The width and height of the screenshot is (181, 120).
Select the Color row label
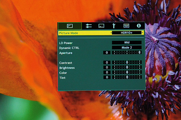coord(63,73)
